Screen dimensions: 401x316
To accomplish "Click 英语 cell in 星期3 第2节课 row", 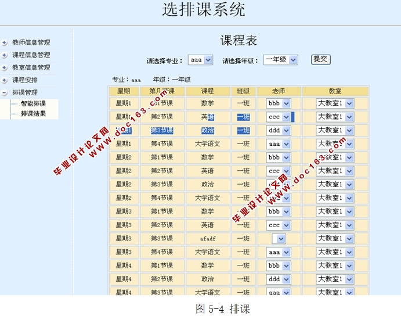I will (207, 225).
